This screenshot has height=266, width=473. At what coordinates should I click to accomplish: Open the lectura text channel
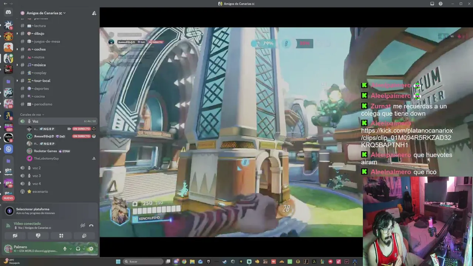[58, 26]
